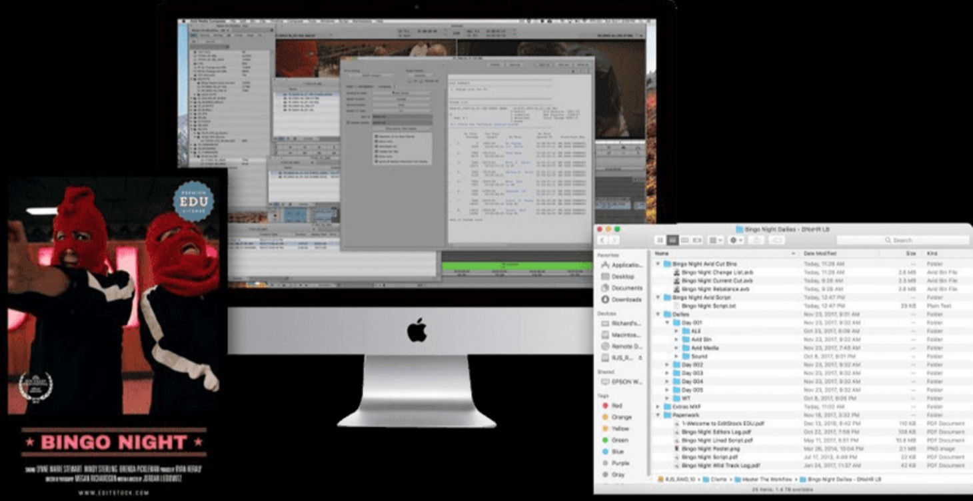Go back in the Finder window
The width and height of the screenshot is (973, 501).
click(x=602, y=240)
